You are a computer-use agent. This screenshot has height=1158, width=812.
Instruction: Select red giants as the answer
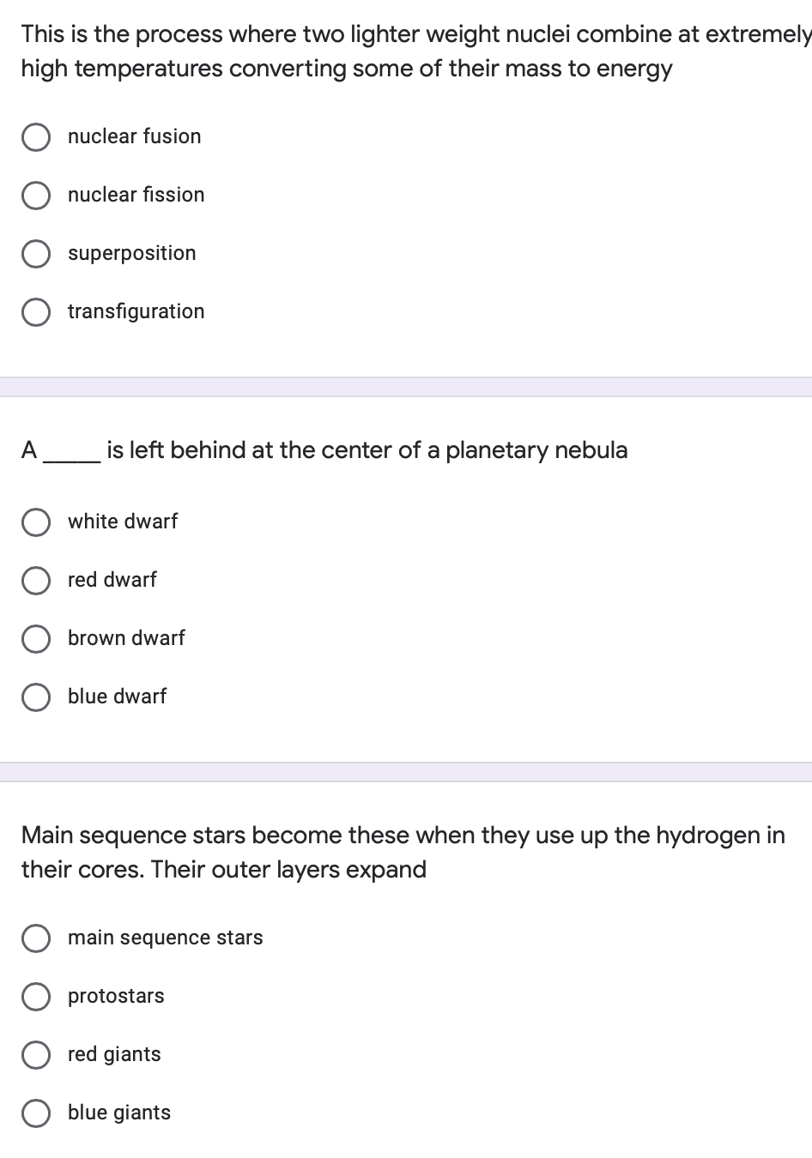coord(35,1054)
